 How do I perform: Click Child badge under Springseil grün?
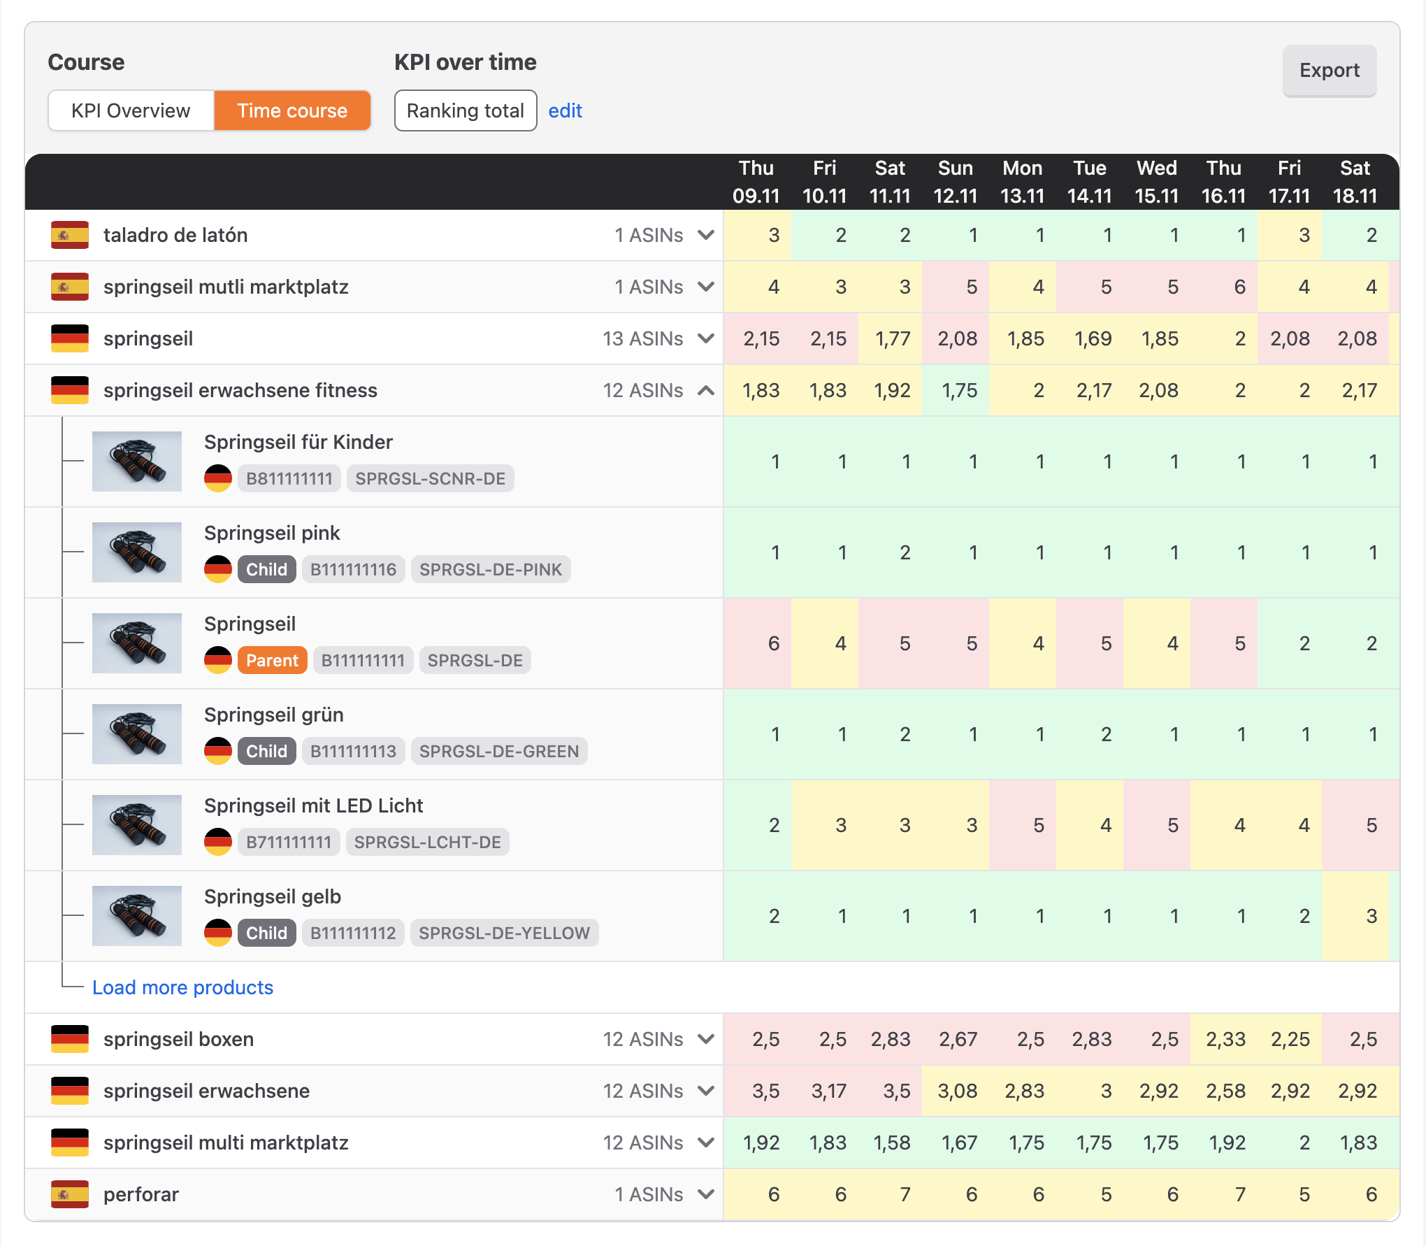pyautogui.click(x=266, y=751)
